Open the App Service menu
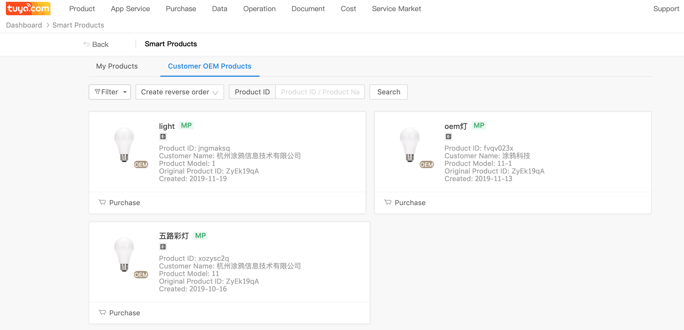 [x=130, y=9]
